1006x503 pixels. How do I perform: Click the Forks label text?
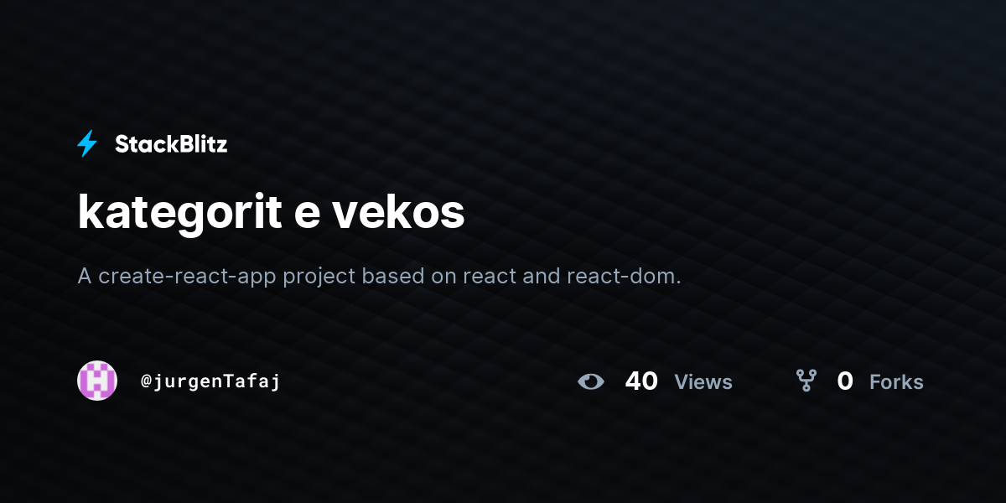pos(896,382)
